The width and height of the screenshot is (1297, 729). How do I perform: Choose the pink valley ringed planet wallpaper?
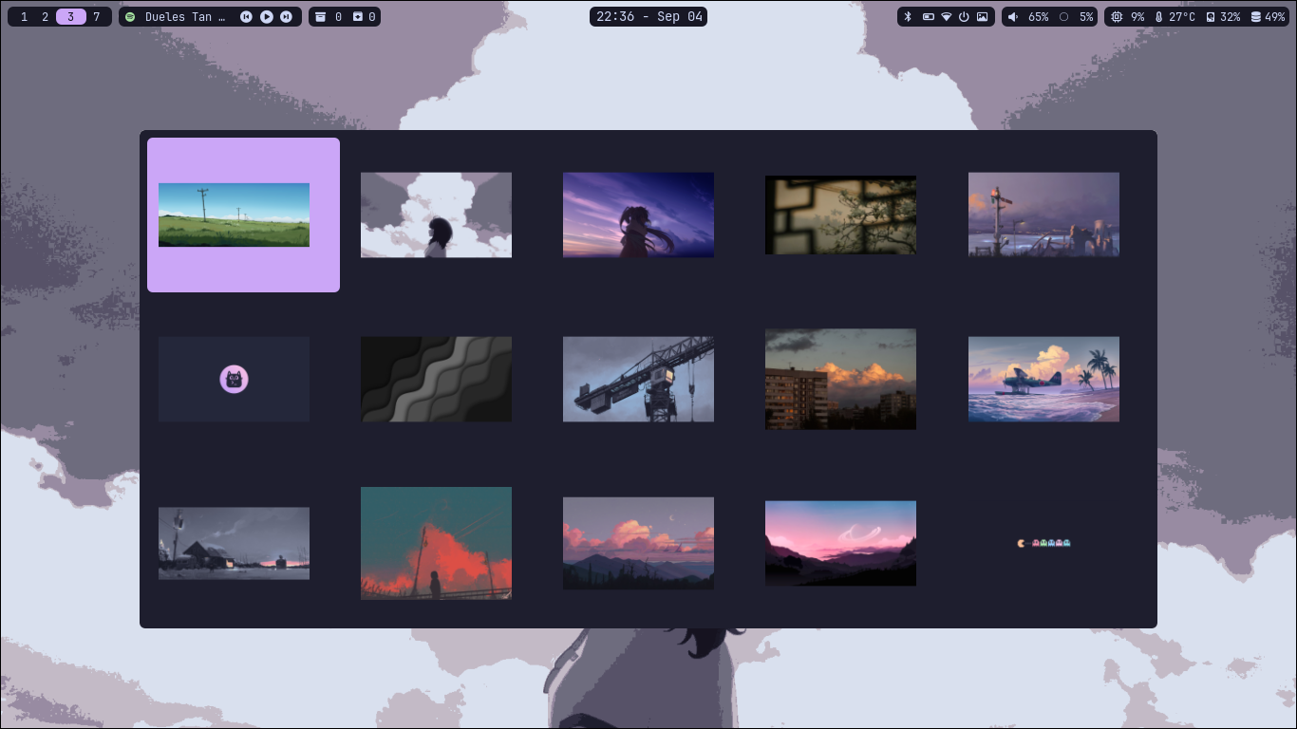(x=840, y=543)
